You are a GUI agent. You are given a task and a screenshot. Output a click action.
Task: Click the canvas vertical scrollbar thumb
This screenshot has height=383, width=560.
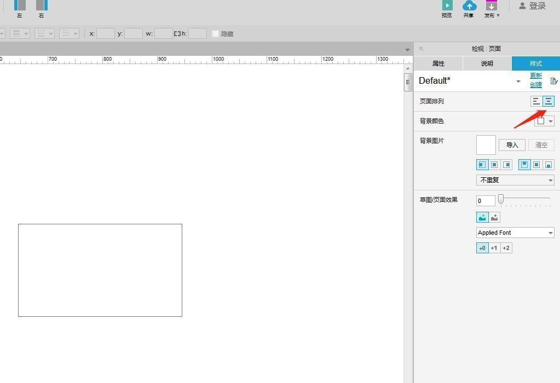click(408, 82)
